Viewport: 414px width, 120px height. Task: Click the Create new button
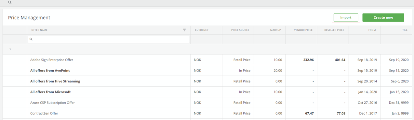point(383,17)
